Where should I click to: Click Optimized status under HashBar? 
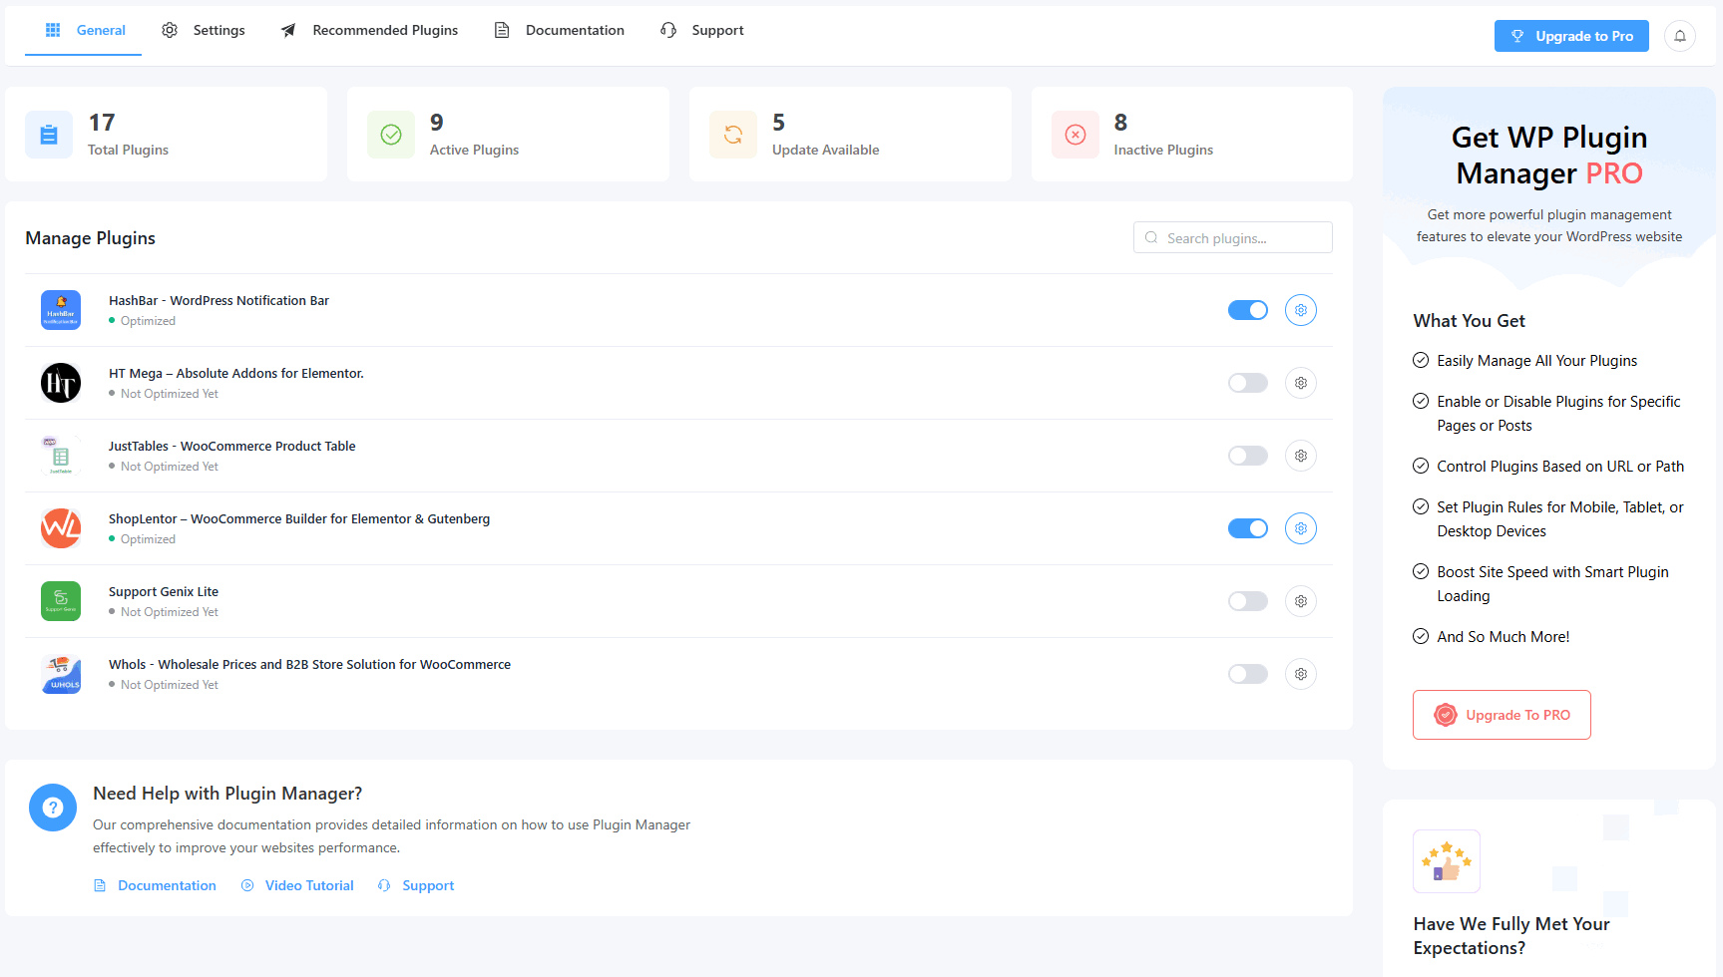click(x=142, y=321)
